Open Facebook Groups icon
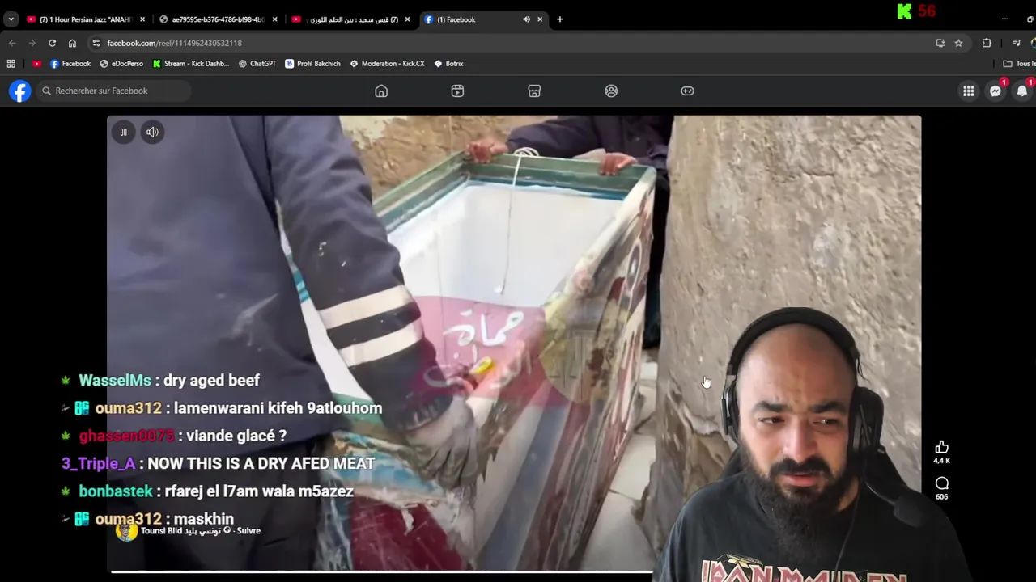This screenshot has height=582, width=1036. point(611,91)
